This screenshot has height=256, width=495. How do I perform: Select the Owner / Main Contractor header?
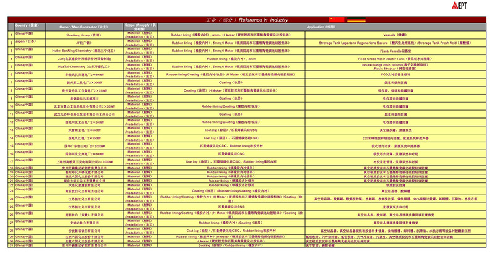point(85,27)
